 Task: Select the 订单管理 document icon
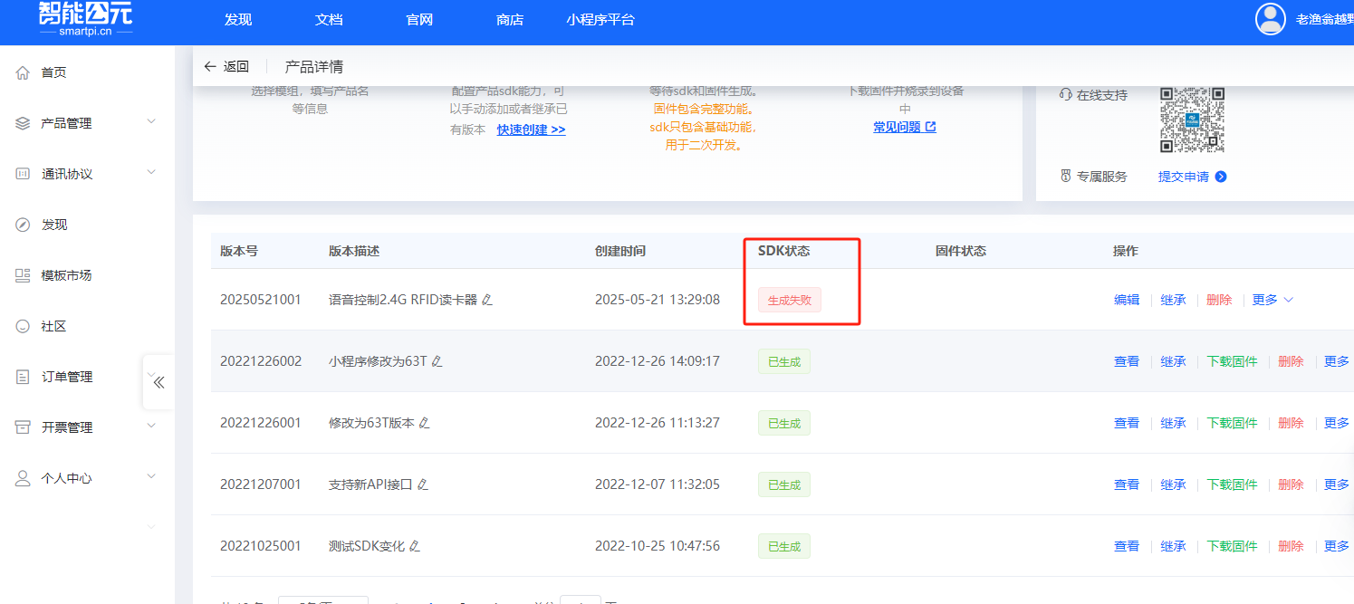pos(22,375)
